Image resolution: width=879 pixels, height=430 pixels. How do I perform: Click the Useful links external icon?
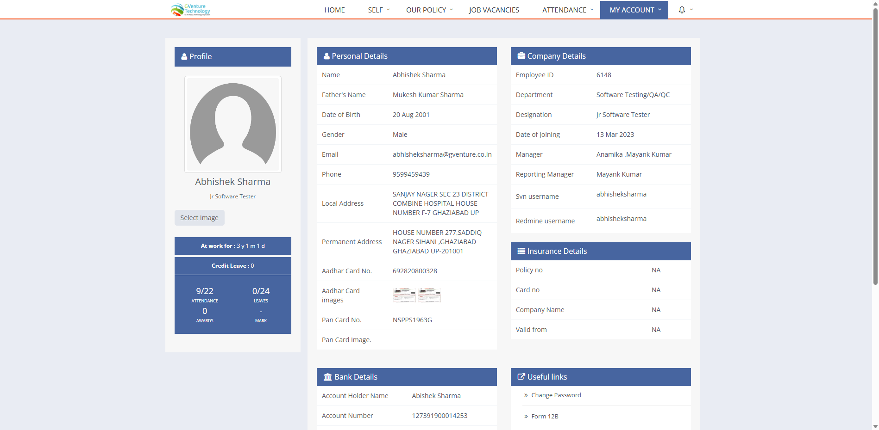coord(521,377)
